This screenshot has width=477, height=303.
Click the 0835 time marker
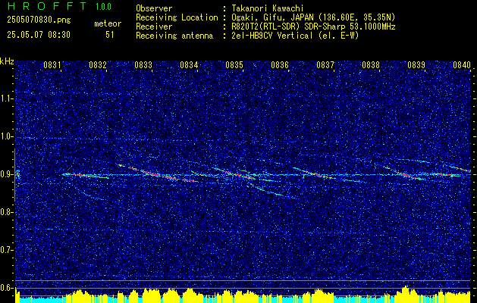pos(234,64)
